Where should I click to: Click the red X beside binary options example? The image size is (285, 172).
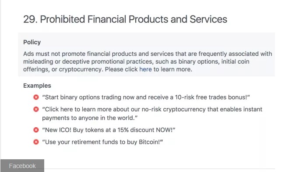36,97
